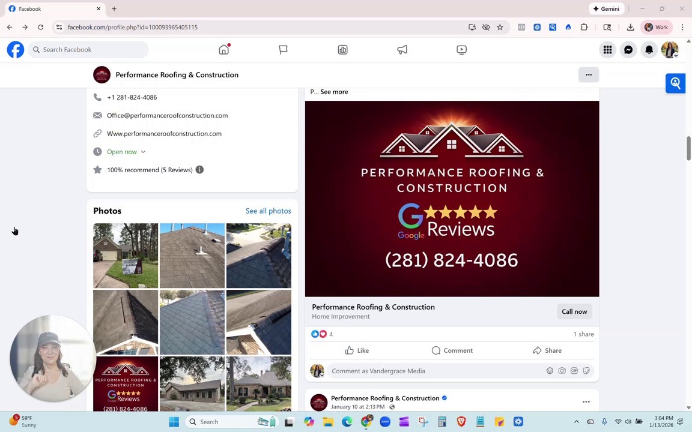This screenshot has width=692, height=432.
Task: Expand the post See more text
Action: pos(334,92)
